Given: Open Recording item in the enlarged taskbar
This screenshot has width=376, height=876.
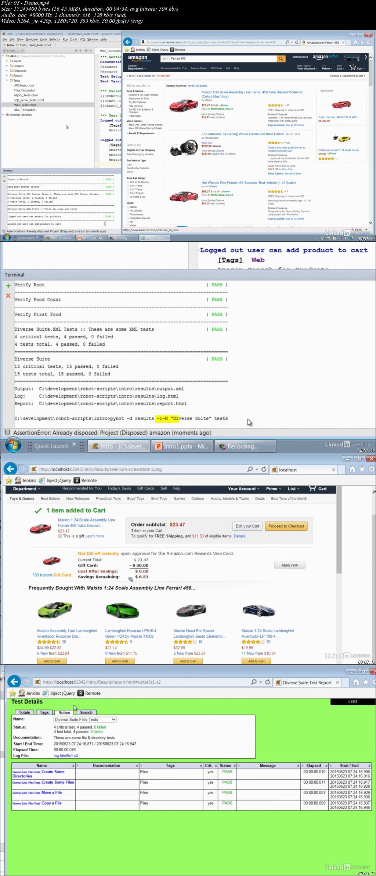Looking at the screenshot, I should pyautogui.click(x=245, y=446).
